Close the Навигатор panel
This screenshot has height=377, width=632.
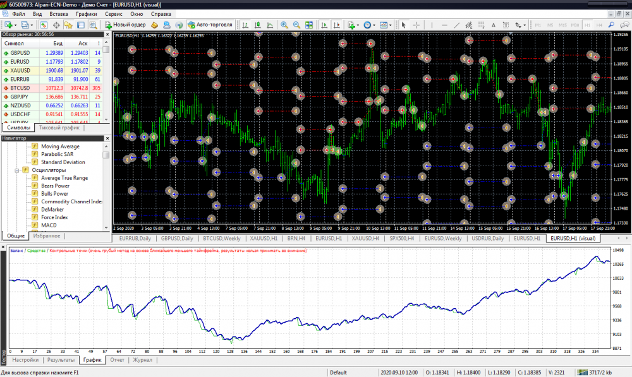[107, 138]
